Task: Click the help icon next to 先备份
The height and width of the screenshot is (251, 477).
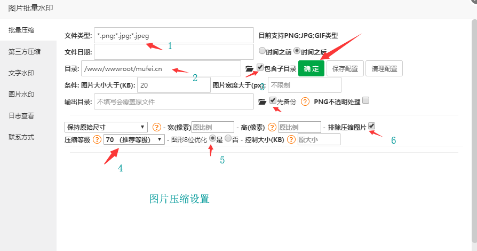Action: tap(305, 101)
